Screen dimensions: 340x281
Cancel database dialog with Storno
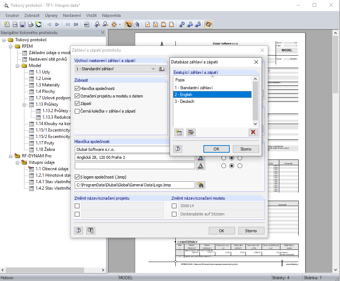pos(246,149)
